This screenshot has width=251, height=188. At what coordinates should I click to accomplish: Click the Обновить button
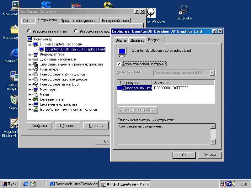[67, 126]
